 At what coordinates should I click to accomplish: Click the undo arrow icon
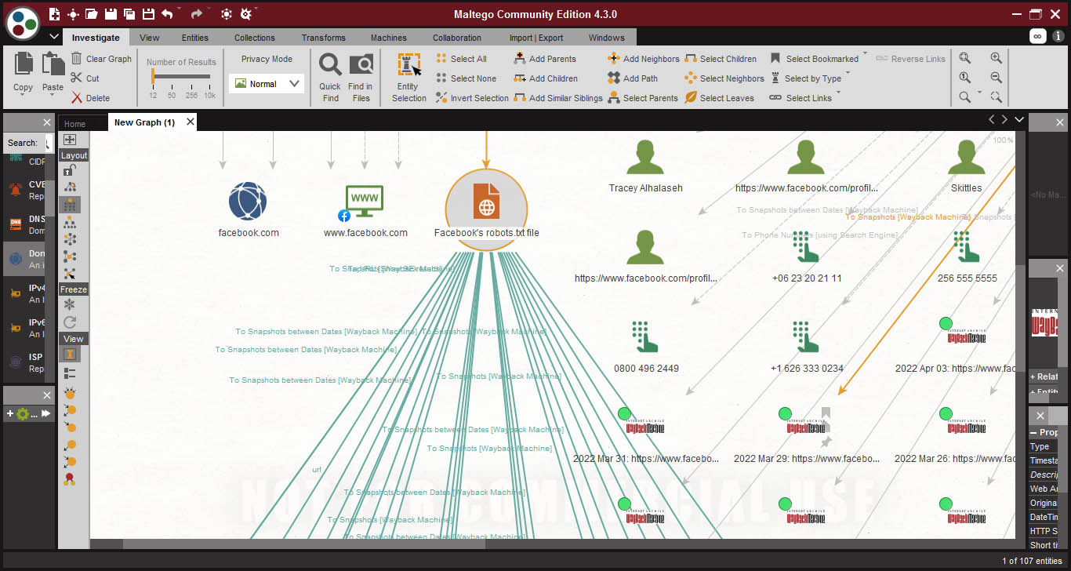tap(167, 14)
